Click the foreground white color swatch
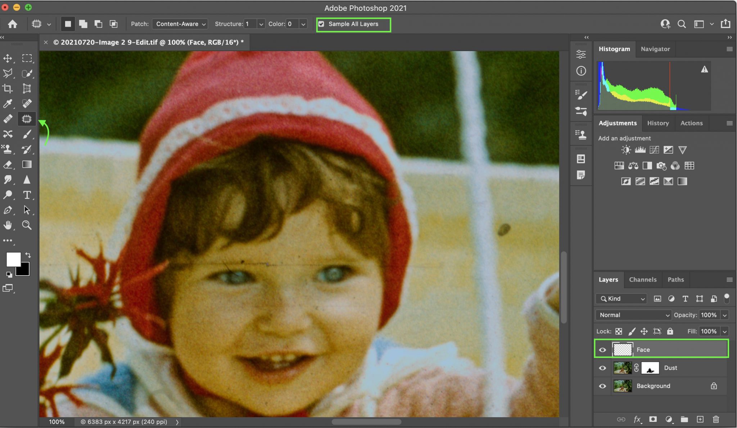Viewport: 737px width, 428px height. [x=13, y=259]
